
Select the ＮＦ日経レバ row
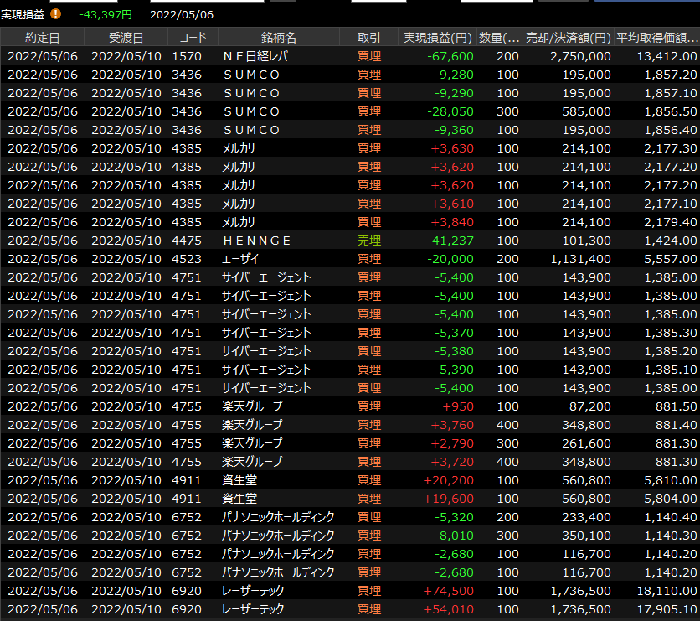[260, 56]
